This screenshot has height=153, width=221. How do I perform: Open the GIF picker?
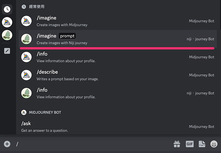click(189, 144)
